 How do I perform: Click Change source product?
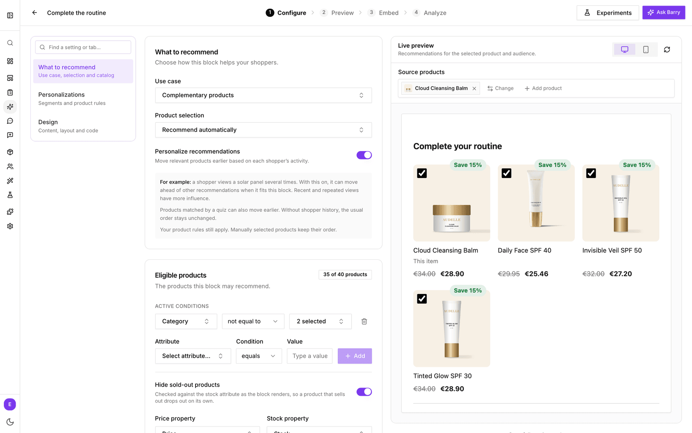pyautogui.click(x=500, y=88)
